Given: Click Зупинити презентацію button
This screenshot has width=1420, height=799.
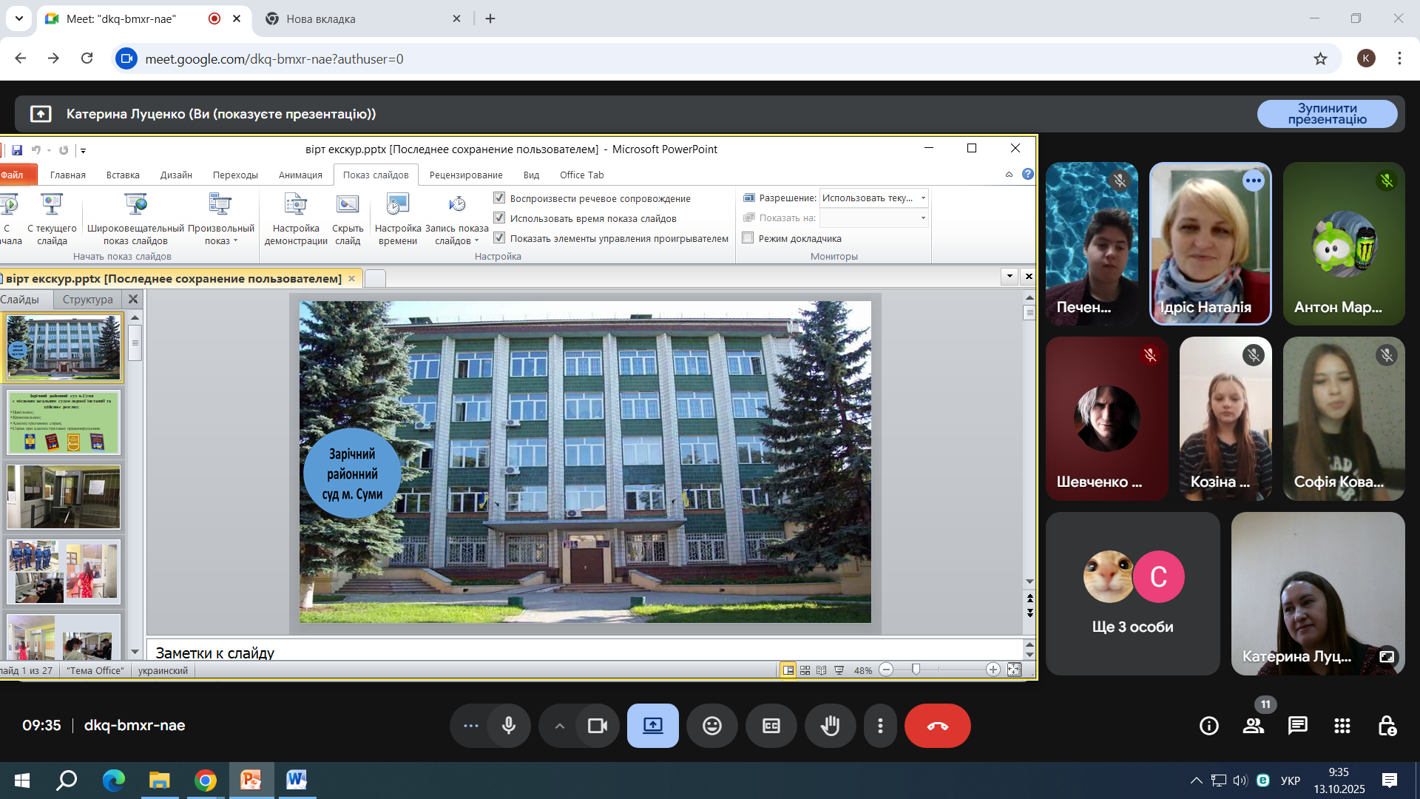Looking at the screenshot, I should (1327, 114).
